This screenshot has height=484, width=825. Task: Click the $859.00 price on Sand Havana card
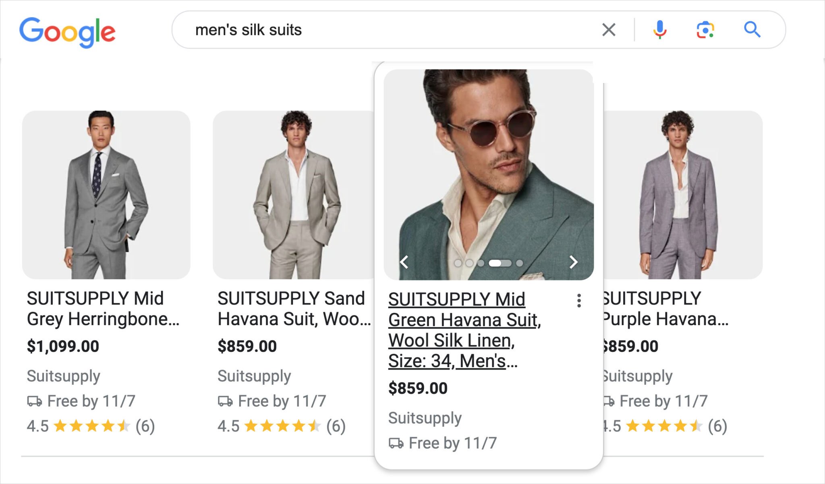click(x=247, y=346)
